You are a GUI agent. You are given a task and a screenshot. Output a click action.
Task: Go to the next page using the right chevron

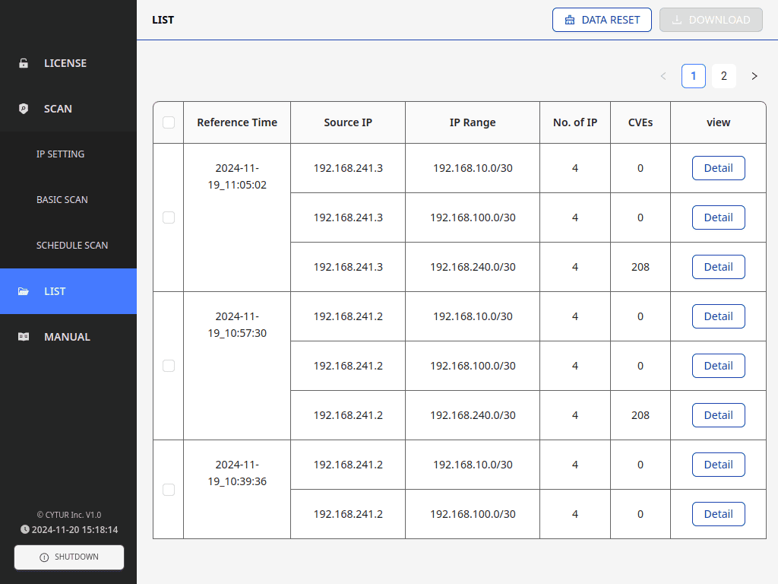coord(754,76)
